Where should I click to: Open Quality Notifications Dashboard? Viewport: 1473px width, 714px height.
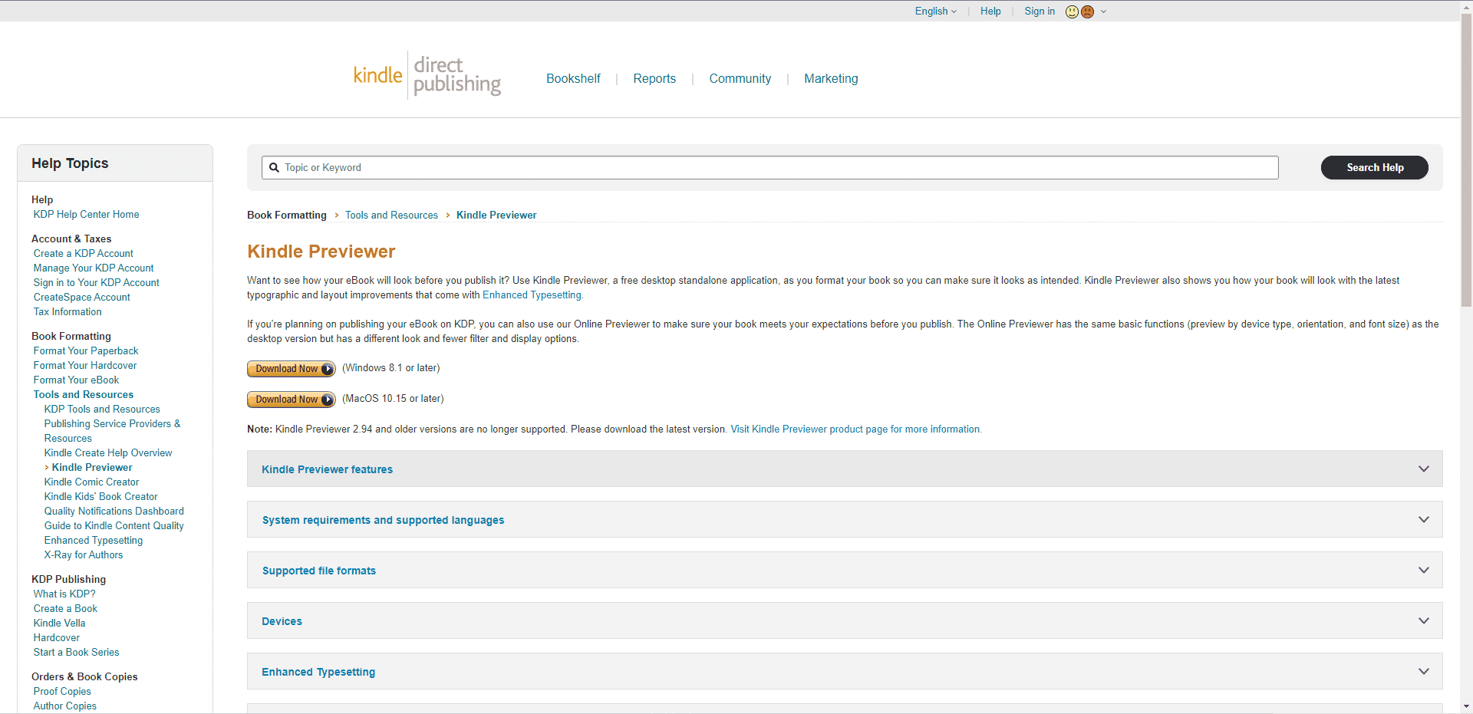point(114,511)
